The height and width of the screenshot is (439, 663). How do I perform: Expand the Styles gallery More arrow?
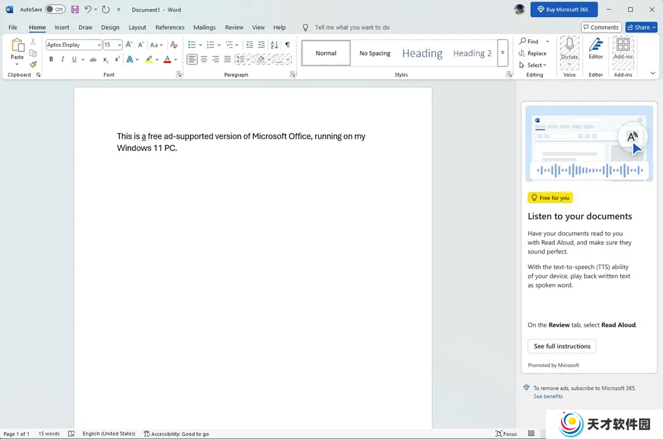pos(503,53)
